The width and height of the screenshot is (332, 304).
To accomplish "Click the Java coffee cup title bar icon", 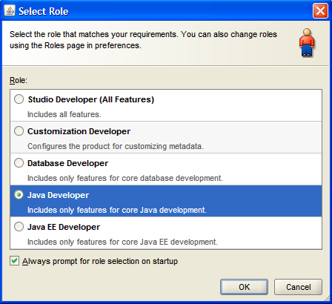I will pos(10,10).
